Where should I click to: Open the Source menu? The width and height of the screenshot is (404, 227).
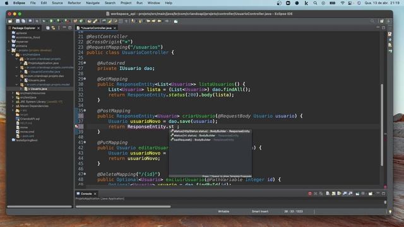(x=57, y=3)
